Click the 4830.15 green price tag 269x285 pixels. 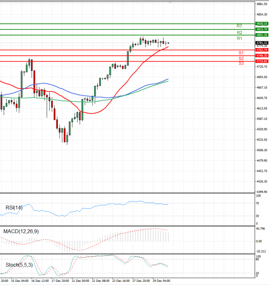click(262, 23)
